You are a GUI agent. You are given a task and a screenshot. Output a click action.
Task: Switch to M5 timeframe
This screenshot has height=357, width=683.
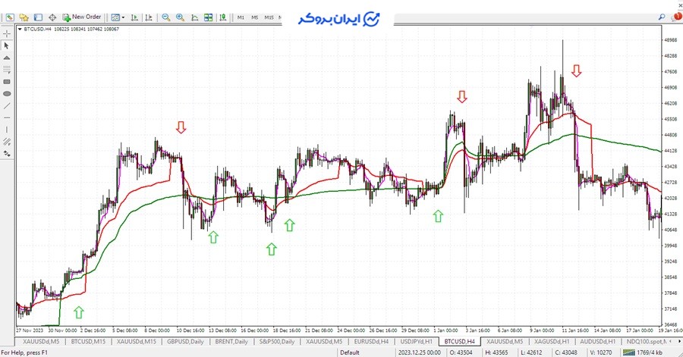[255, 17]
